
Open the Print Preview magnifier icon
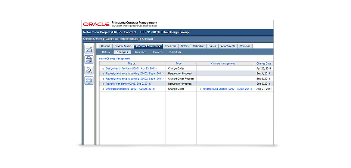89,70
